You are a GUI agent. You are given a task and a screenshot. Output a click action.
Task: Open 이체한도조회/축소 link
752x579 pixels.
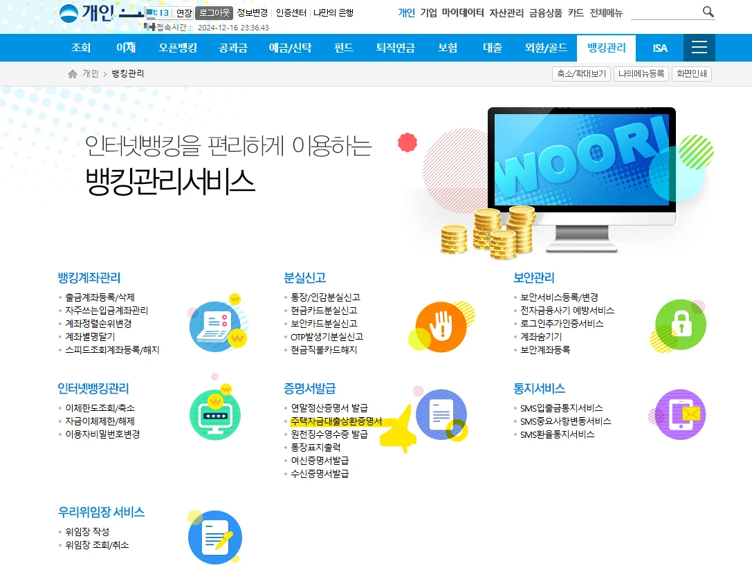(100, 408)
